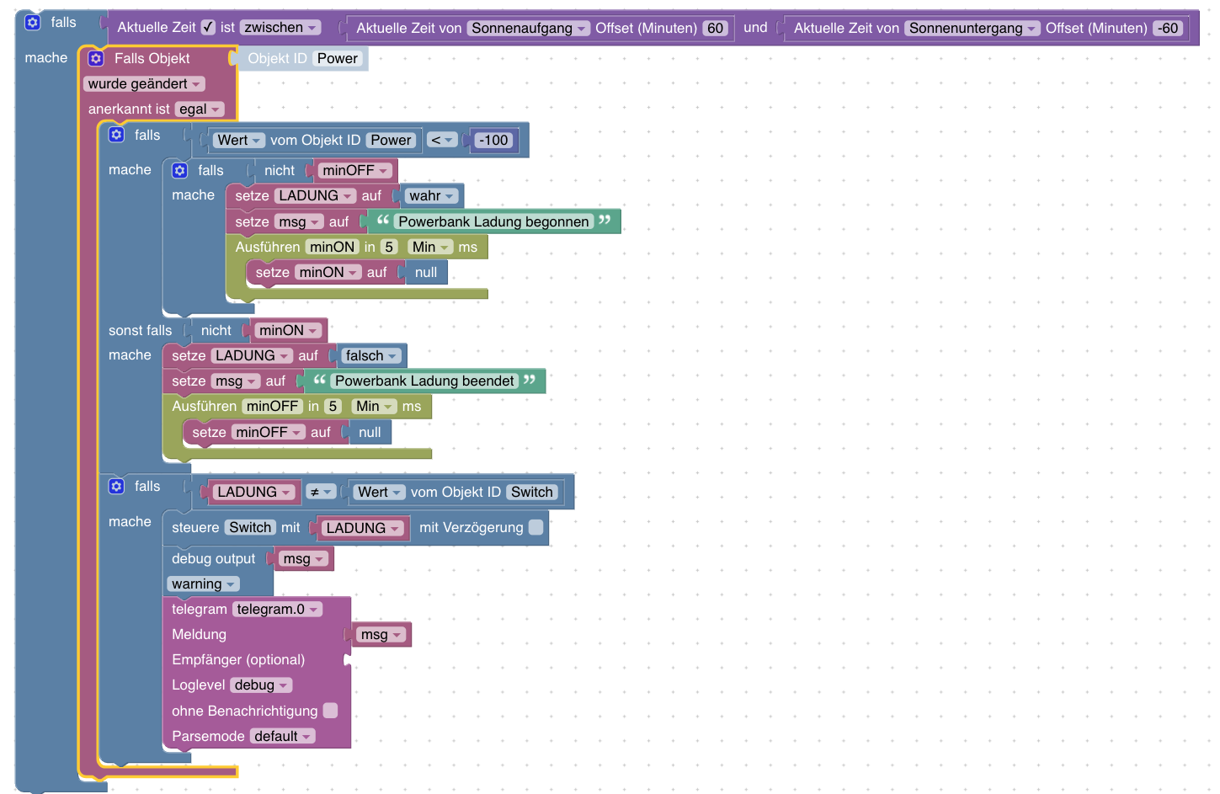Viewport: 1220px width, 794px height.
Task: Tick the ohne Benachrichtigung checkbox
Action: (x=331, y=711)
